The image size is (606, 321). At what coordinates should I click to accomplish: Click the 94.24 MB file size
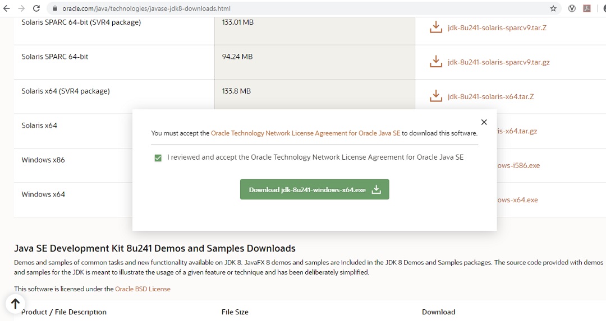[237, 57]
